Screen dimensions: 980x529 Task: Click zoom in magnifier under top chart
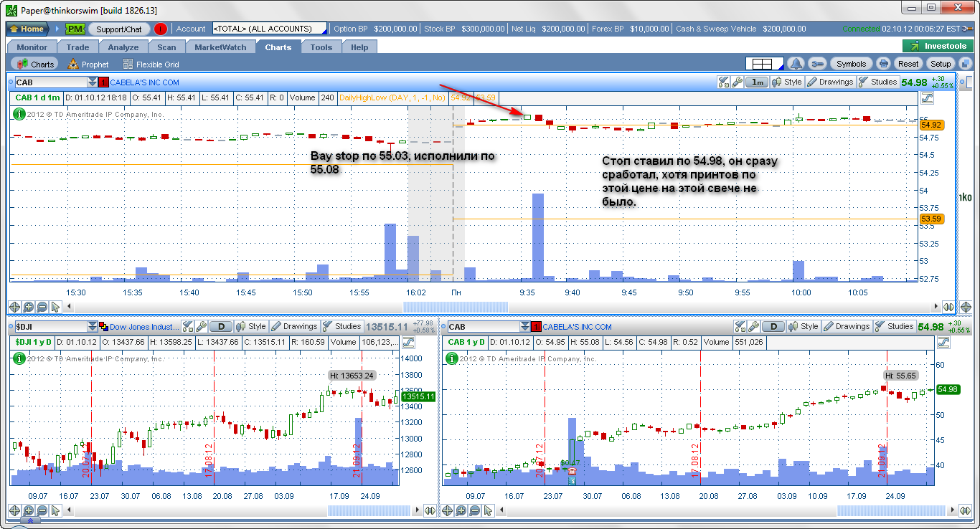coord(29,307)
